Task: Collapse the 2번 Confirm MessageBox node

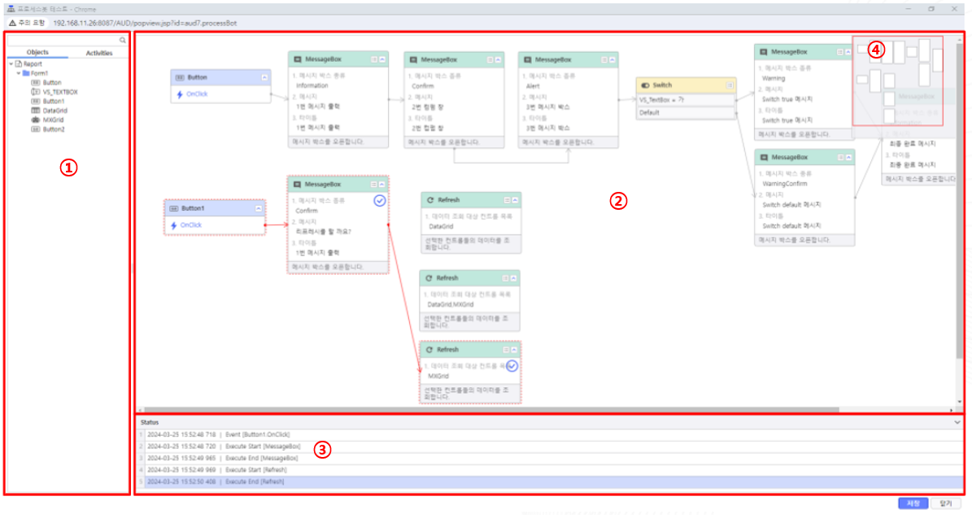Action: (498, 60)
